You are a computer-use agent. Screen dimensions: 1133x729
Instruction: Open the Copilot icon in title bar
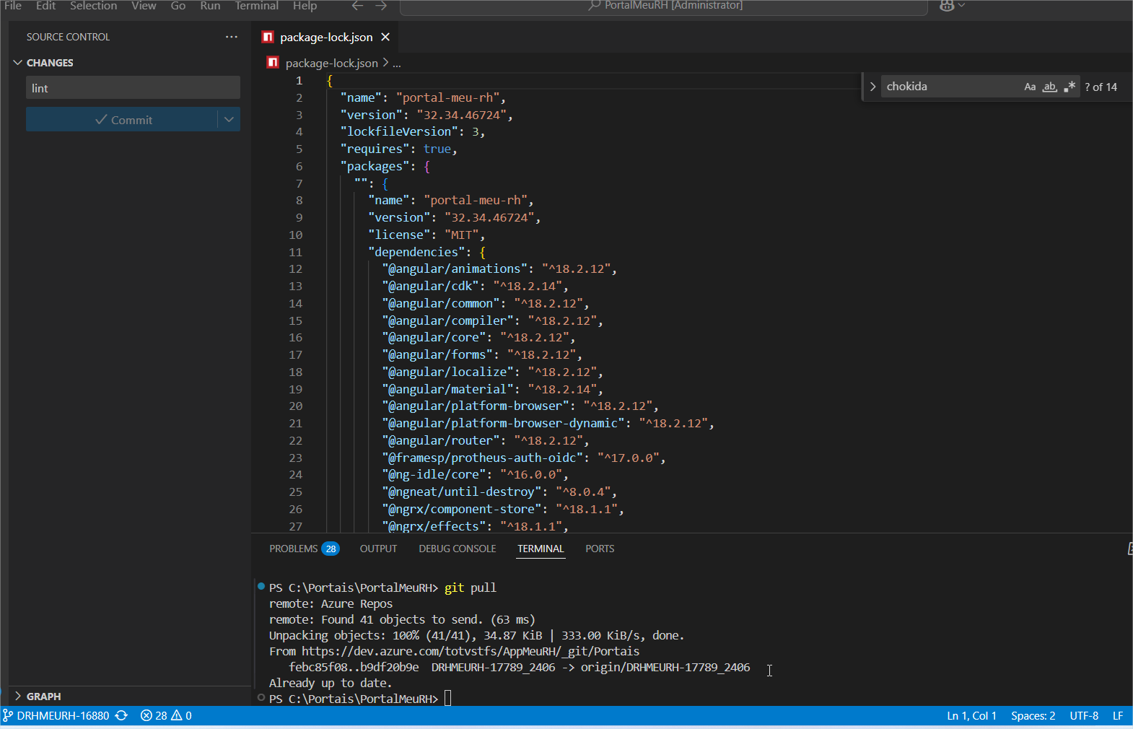click(948, 6)
